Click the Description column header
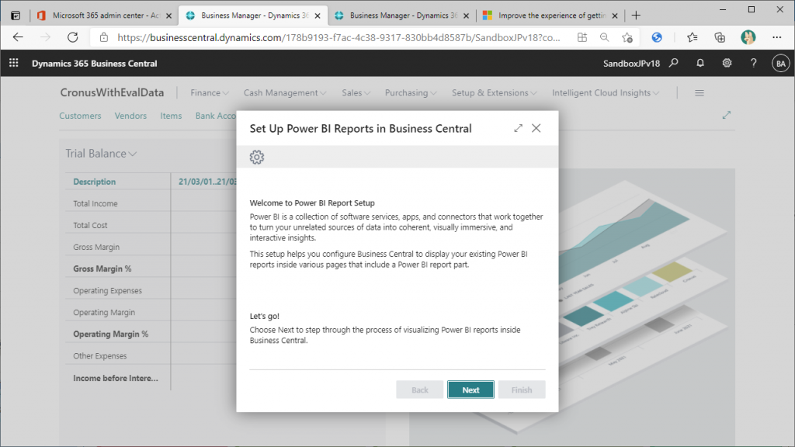Image resolution: width=795 pixels, height=447 pixels. pyautogui.click(x=94, y=182)
